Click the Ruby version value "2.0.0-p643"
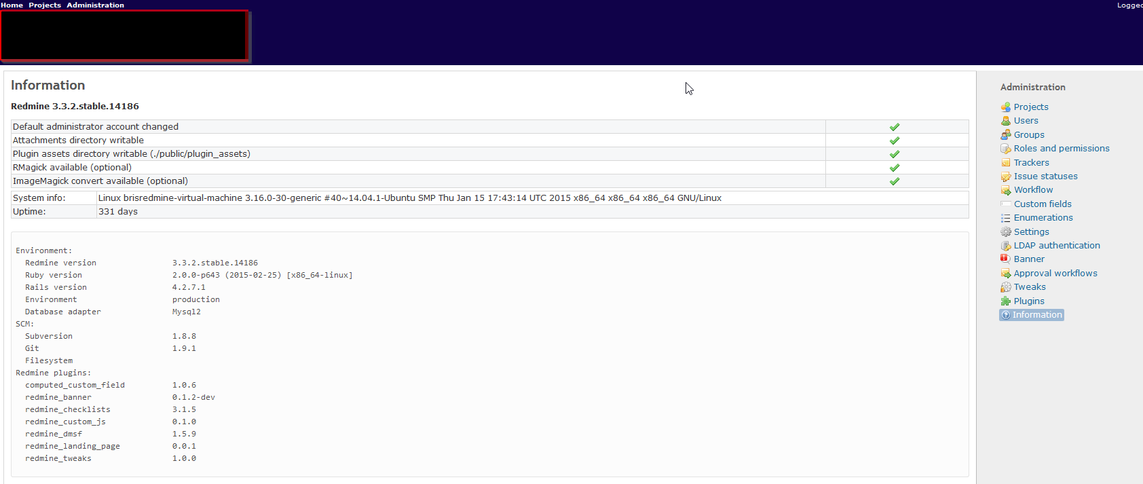This screenshot has width=1143, height=484. (196, 276)
